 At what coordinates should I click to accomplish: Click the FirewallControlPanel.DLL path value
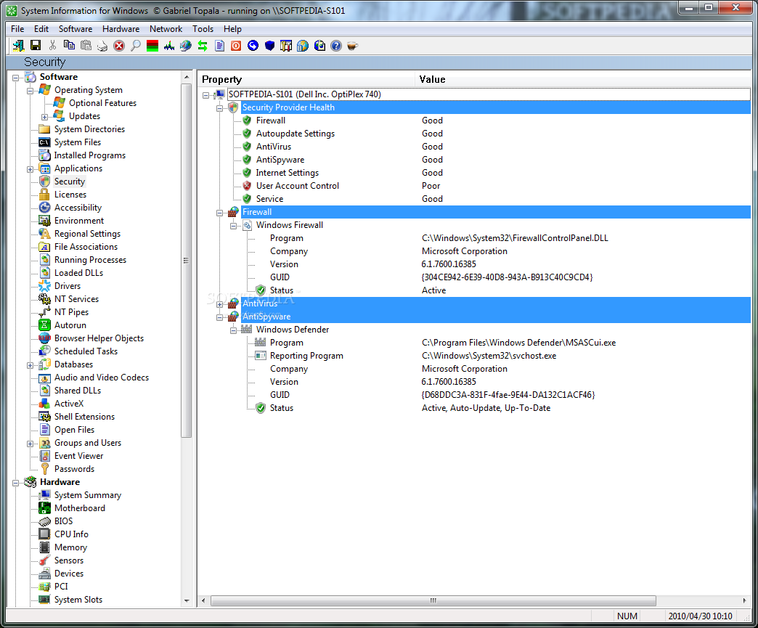(x=515, y=238)
